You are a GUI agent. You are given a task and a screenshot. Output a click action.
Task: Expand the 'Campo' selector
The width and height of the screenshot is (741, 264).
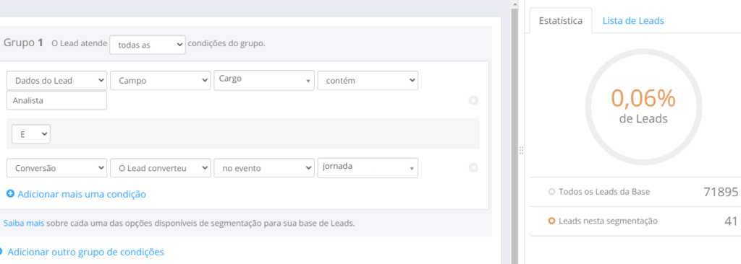[x=160, y=81]
